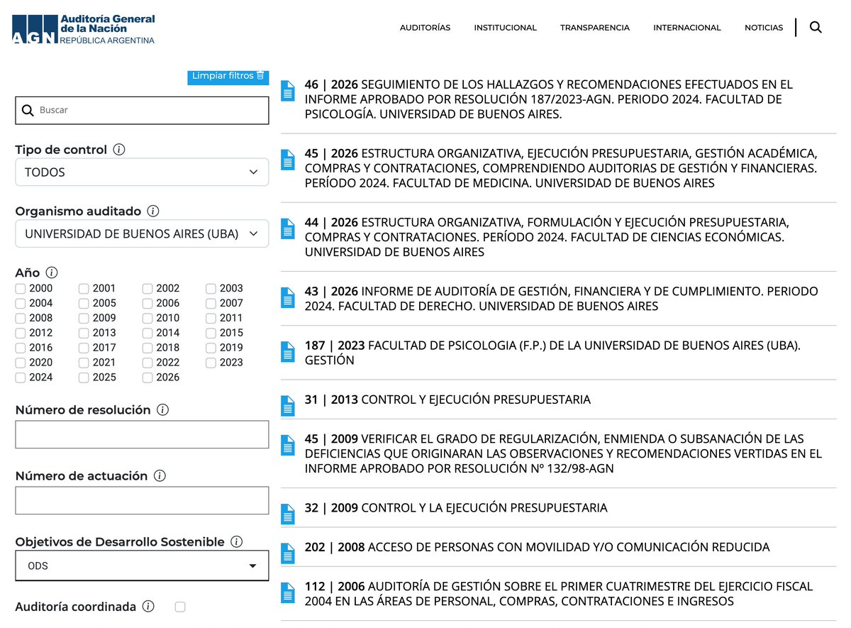Image resolution: width=851 pixels, height=628 pixels.
Task: Click info icon beside Objetivos de Desarrollo Sostenible
Action: pos(236,541)
